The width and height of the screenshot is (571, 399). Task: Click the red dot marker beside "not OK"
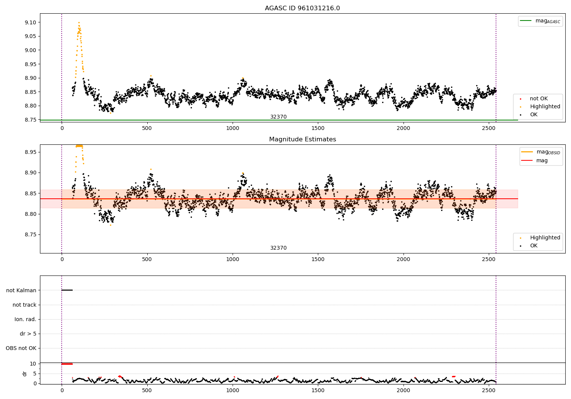pos(520,99)
